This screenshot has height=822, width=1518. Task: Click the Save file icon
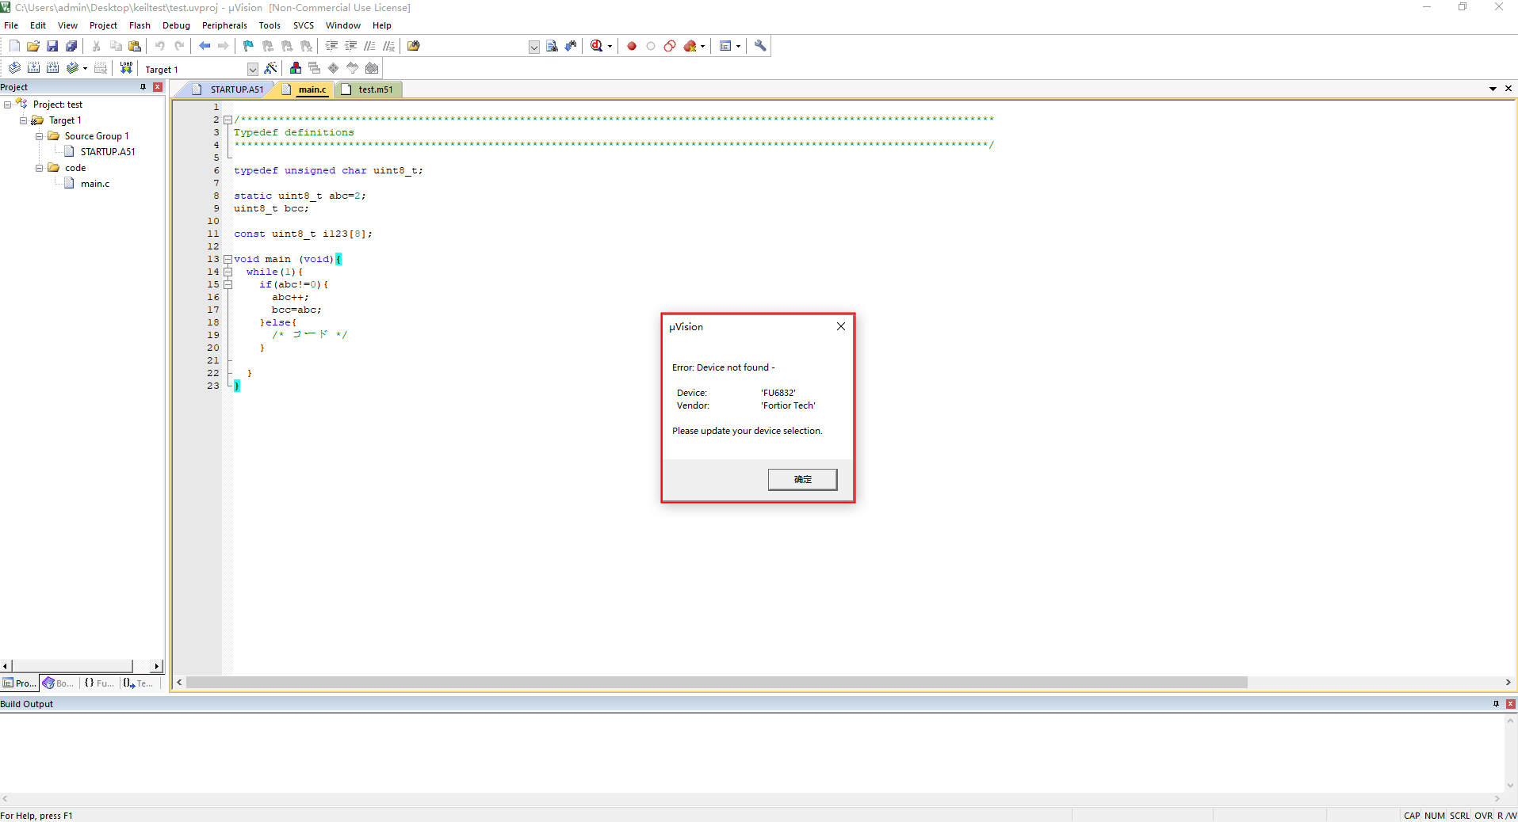[52, 46]
